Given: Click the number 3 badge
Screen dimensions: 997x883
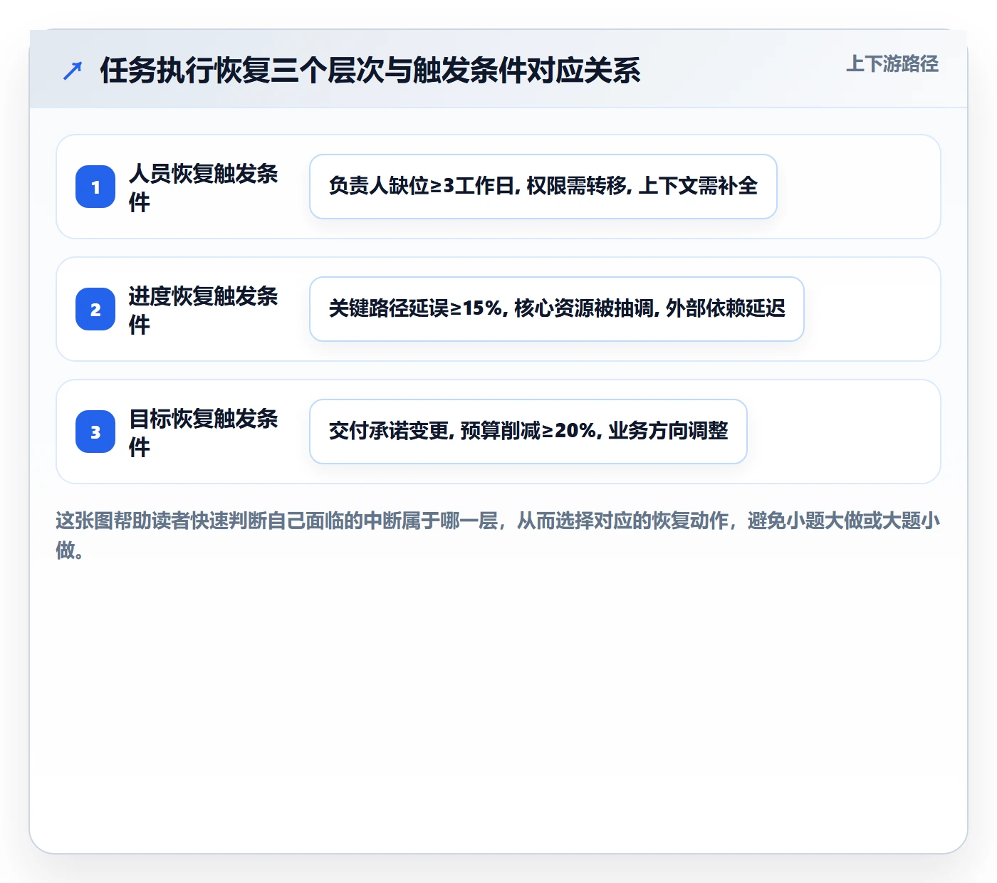Looking at the screenshot, I should 95,432.
